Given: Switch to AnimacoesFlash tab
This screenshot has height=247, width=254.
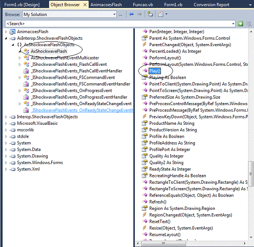Looking at the screenshot, I should click(x=106, y=5).
